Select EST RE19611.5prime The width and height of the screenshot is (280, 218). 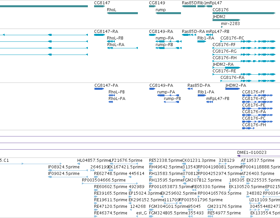click(x=96, y=204)
